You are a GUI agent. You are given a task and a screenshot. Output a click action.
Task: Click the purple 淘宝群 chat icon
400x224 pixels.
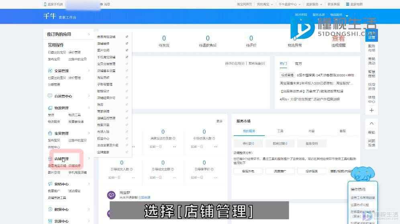click(x=111, y=195)
